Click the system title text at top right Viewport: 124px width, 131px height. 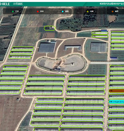coord(112,4)
